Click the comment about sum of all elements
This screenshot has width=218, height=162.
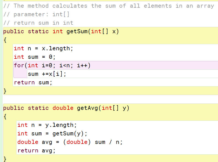point(109,6)
